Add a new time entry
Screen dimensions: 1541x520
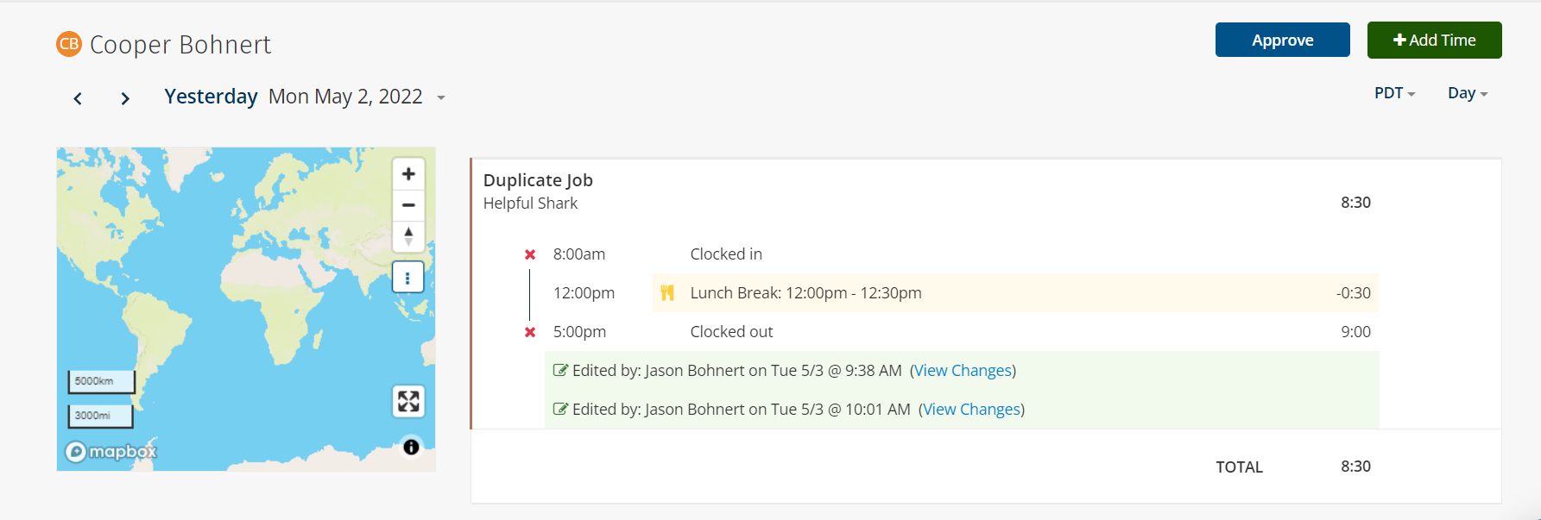1435,40
